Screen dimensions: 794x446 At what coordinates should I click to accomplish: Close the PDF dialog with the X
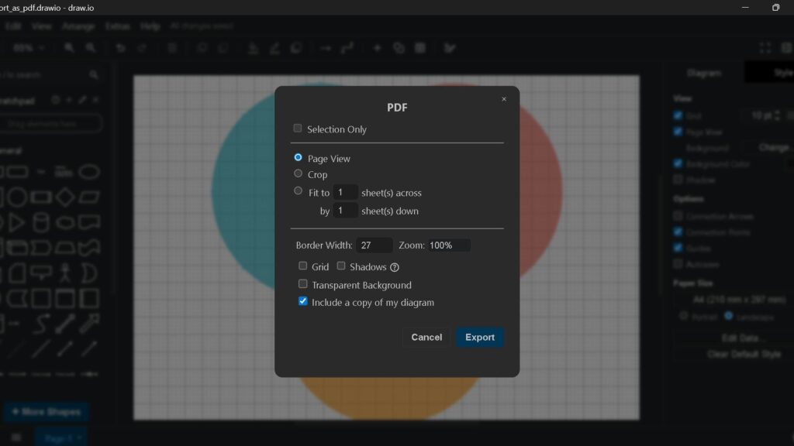[x=503, y=99]
